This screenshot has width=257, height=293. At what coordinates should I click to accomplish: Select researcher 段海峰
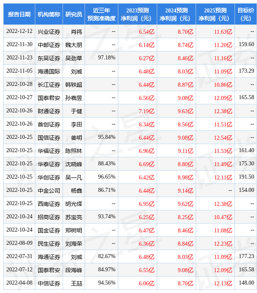74,270
